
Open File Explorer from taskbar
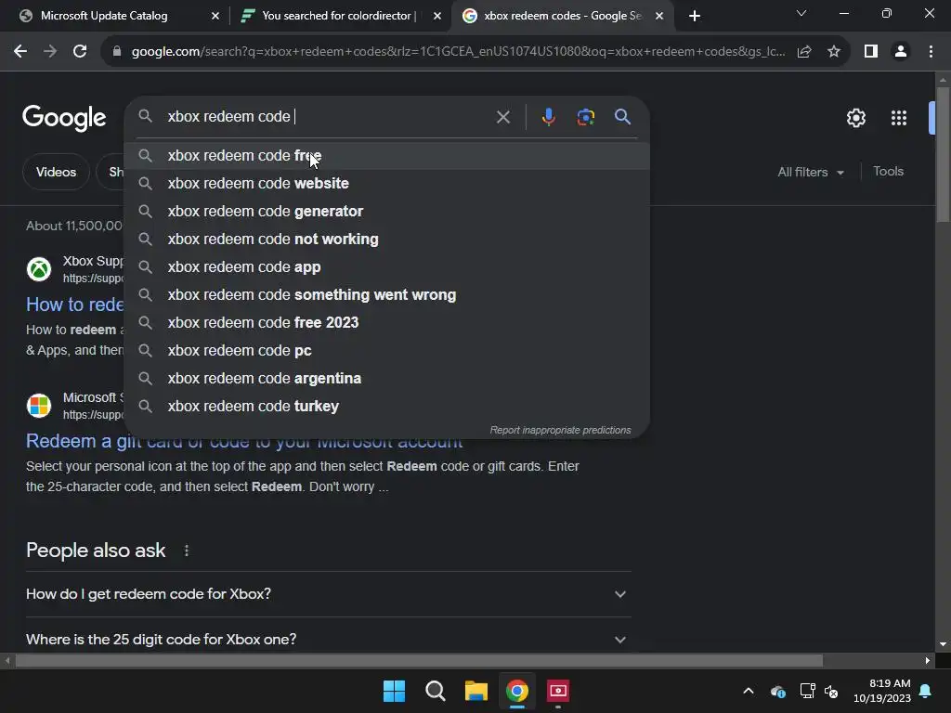(476, 691)
